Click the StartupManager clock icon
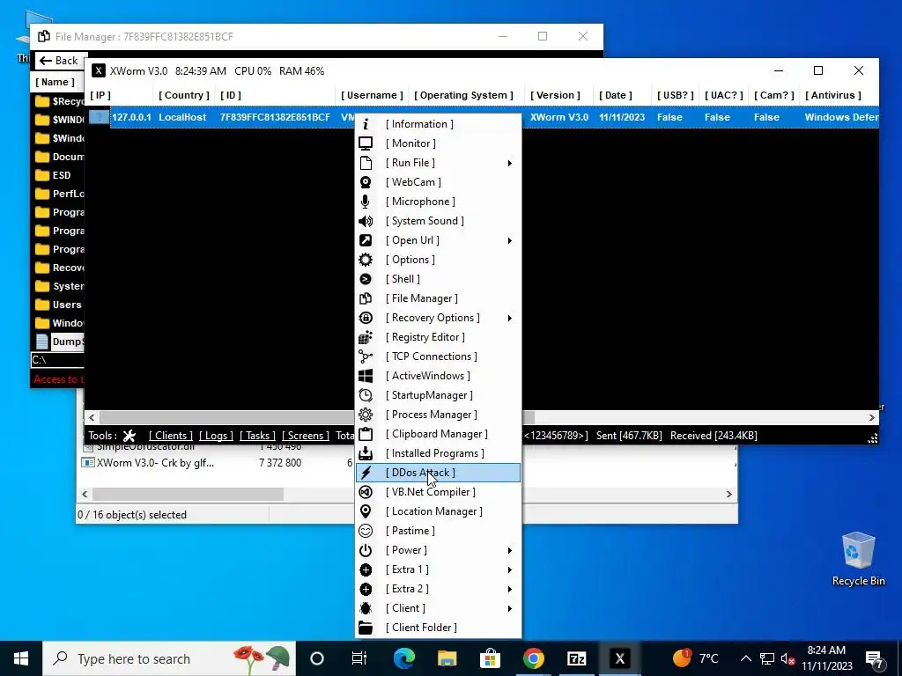The height and width of the screenshot is (676, 902). (x=366, y=395)
